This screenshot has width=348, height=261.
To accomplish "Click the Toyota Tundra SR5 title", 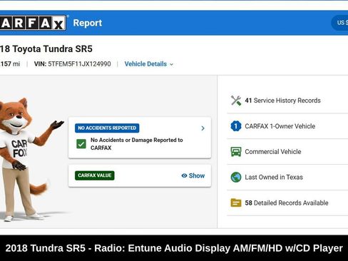I will (46, 49).
